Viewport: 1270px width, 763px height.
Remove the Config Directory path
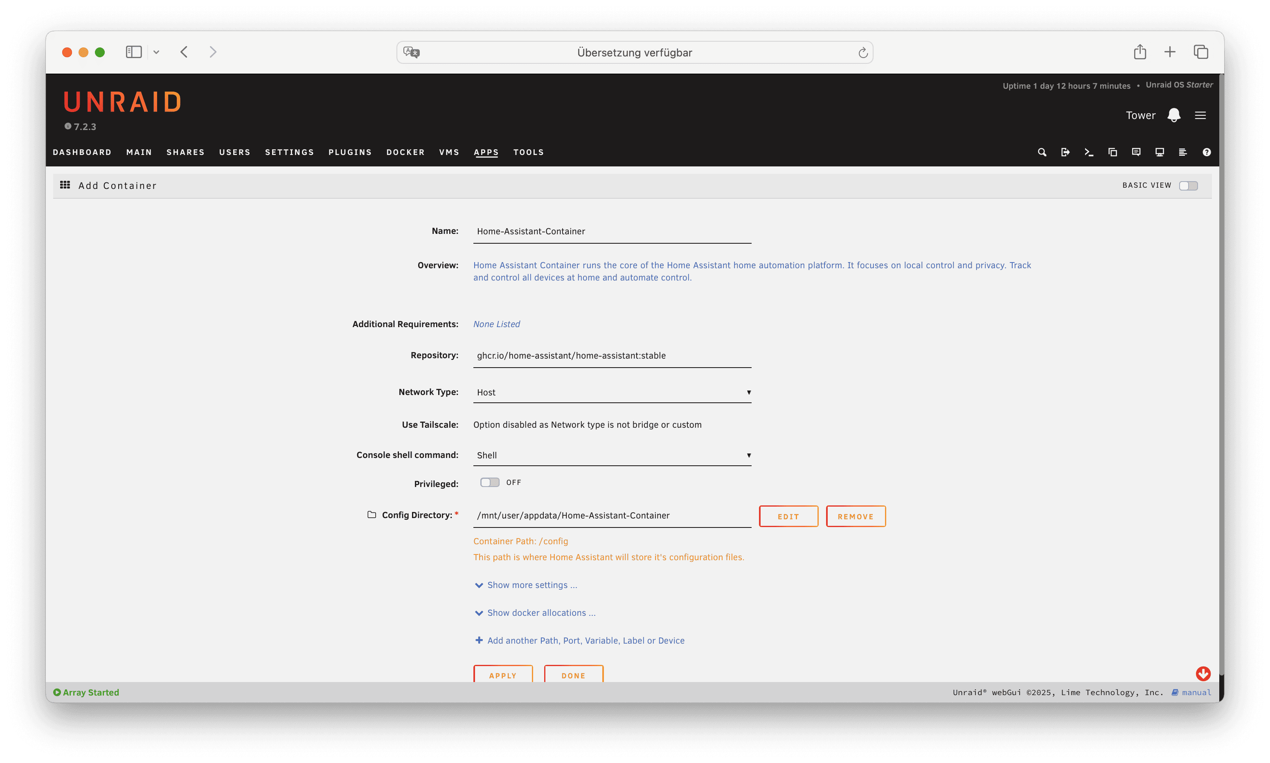855,516
